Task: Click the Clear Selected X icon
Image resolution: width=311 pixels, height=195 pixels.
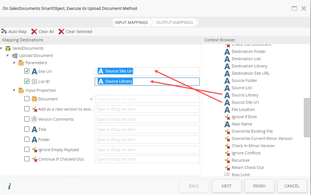Action: click(x=61, y=32)
